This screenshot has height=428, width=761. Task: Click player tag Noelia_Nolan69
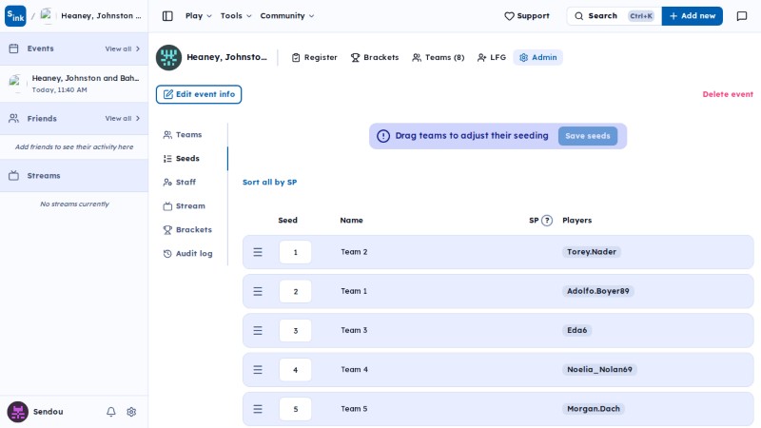pos(599,370)
